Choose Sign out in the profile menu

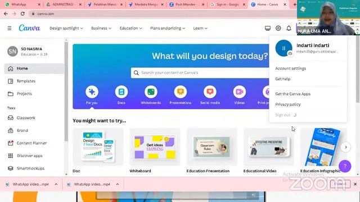coord(283,115)
